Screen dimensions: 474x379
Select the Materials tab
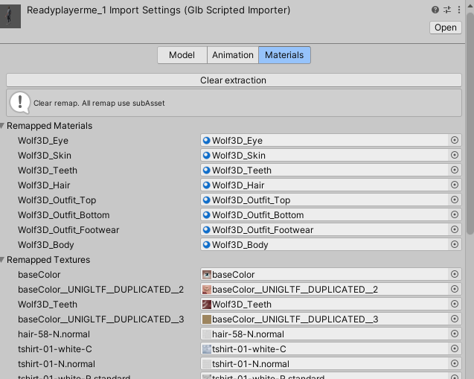tap(284, 55)
